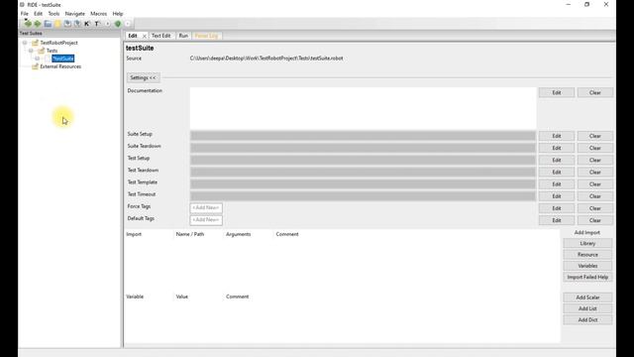Click the round icon after Run Tests

128,24
